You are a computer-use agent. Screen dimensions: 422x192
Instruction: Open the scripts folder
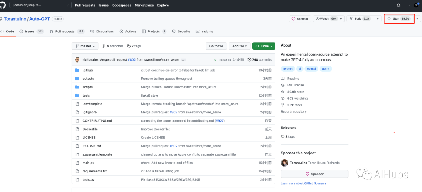88,87
